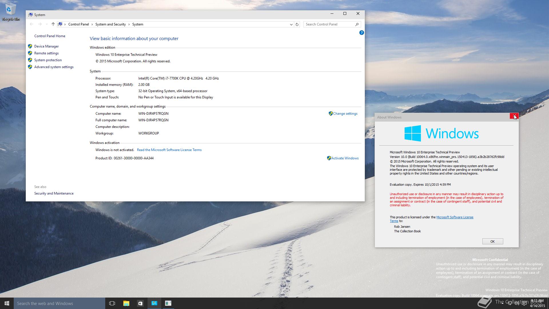Expand the chevron after Control Panel breadcrumb
This screenshot has width=549, height=309.
(92, 24)
